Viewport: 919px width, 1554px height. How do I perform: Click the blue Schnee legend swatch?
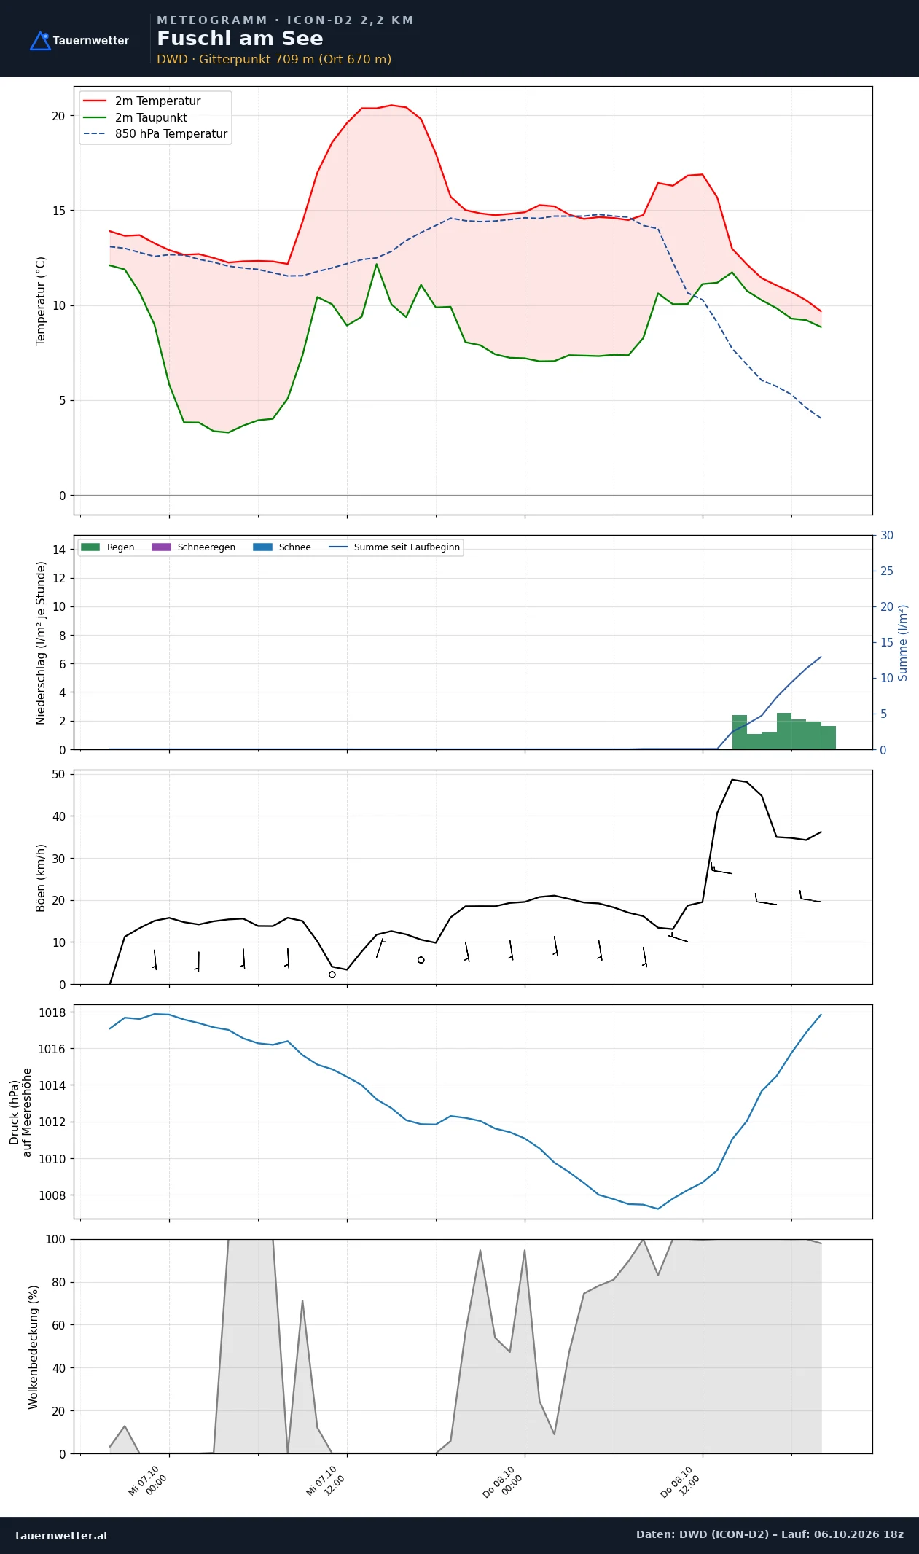point(262,547)
